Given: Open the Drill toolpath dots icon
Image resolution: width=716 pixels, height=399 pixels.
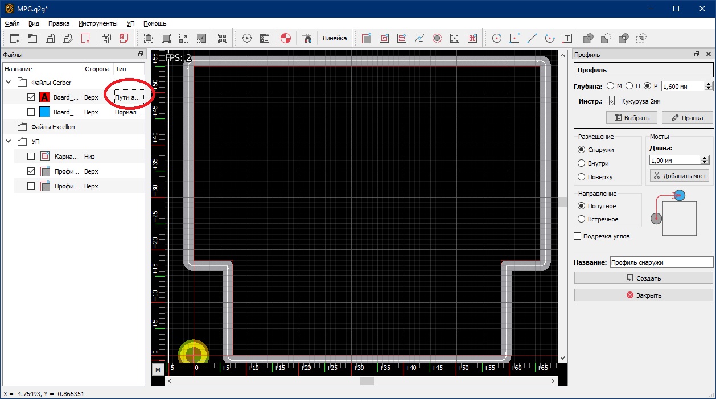Looking at the screenshot, I should tap(455, 38).
